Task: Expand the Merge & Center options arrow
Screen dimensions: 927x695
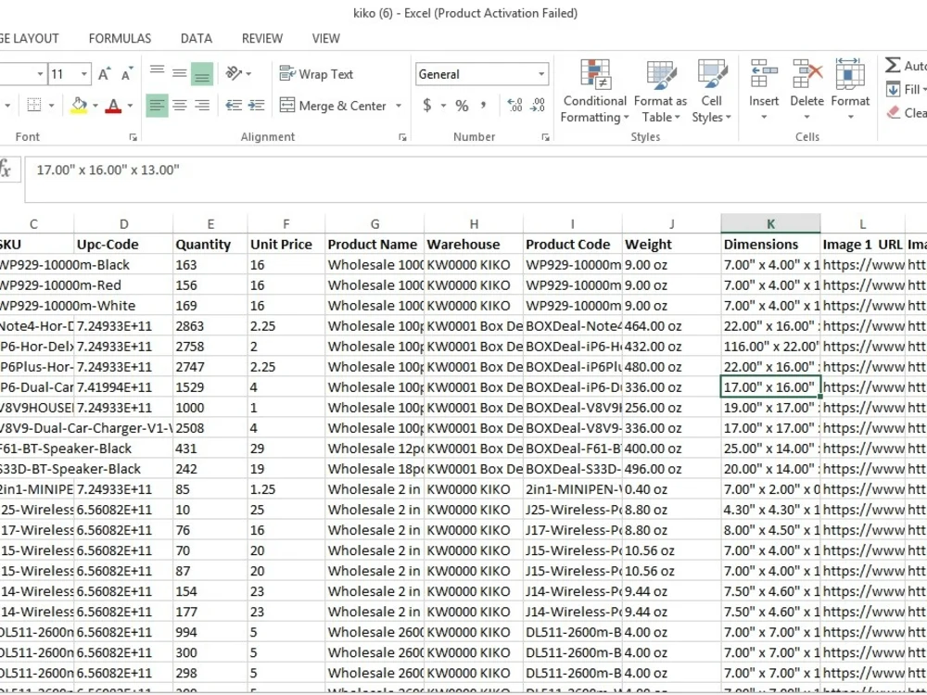Action: click(399, 106)
